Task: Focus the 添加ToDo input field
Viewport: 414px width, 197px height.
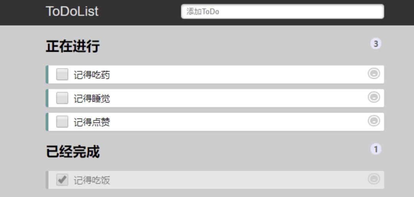Action: [x=282, y=11]
